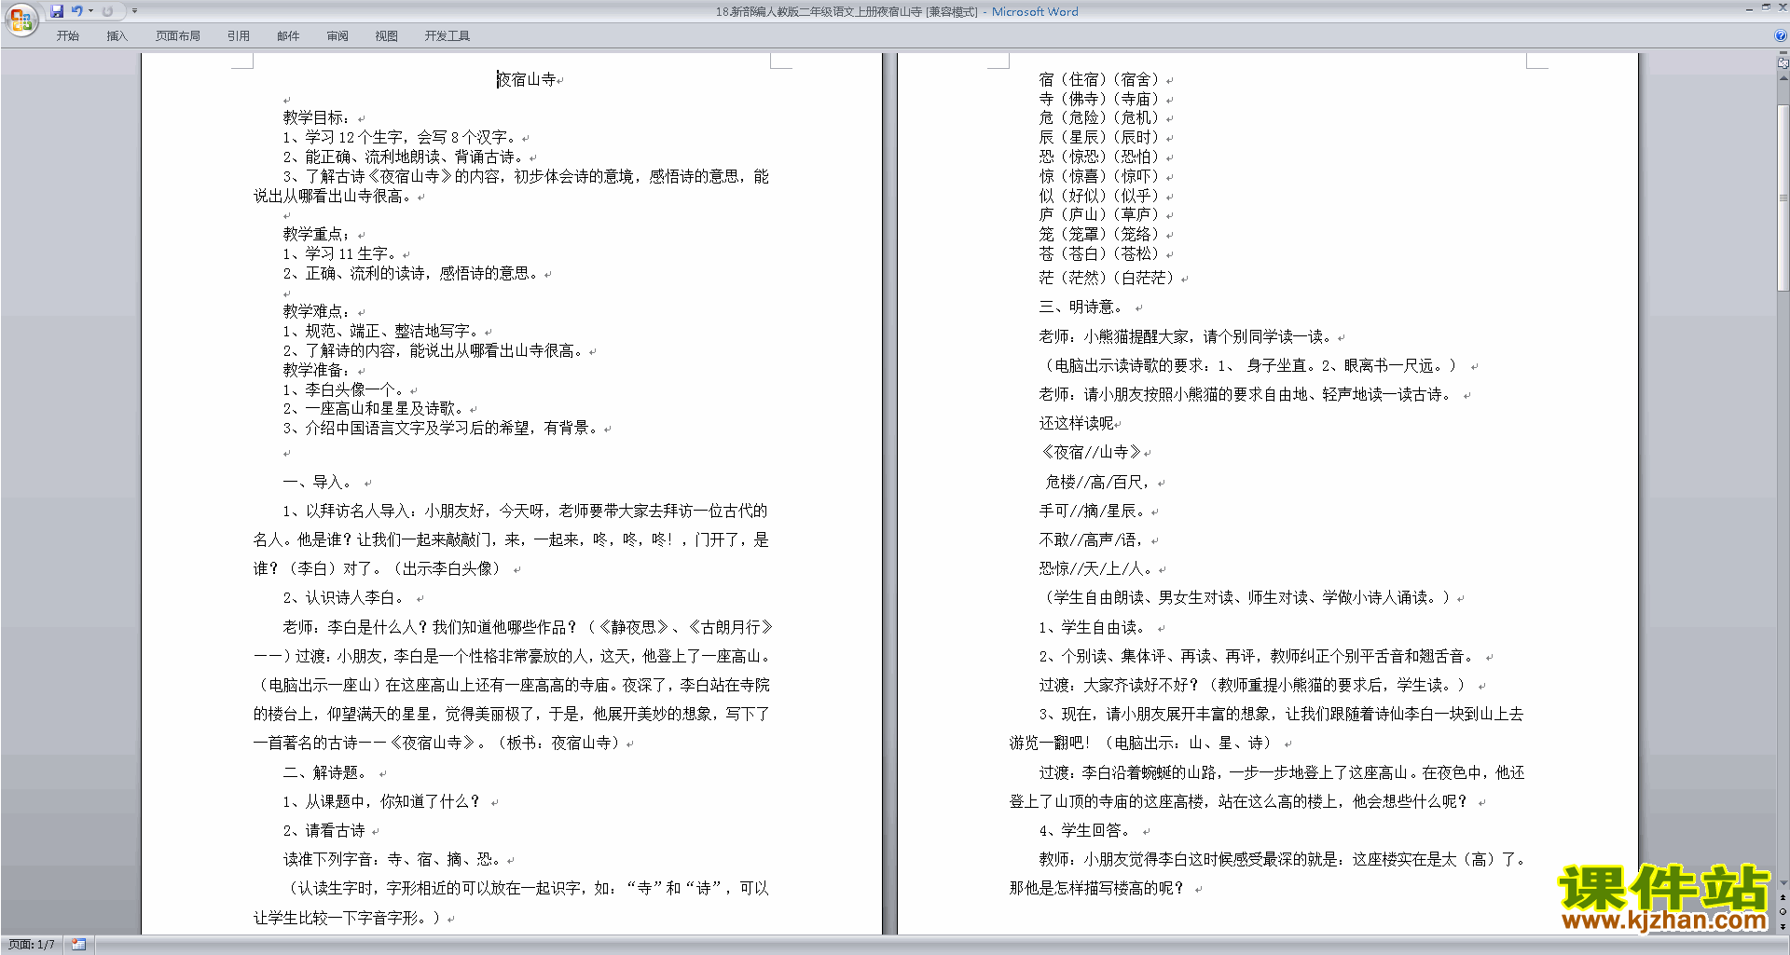Image resolution: width=1790 pixels, height=955 pixels.
Task: Click the line 2、请看古诗
Action: [324, 830]
